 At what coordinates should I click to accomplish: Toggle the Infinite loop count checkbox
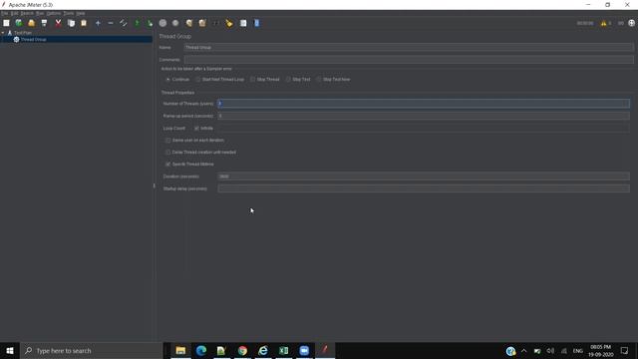point(197,129)
